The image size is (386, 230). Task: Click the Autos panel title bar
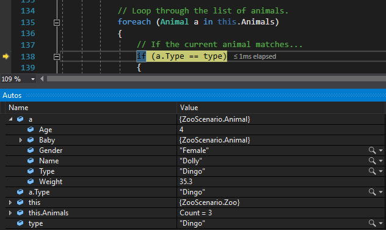tap(193, 95)
